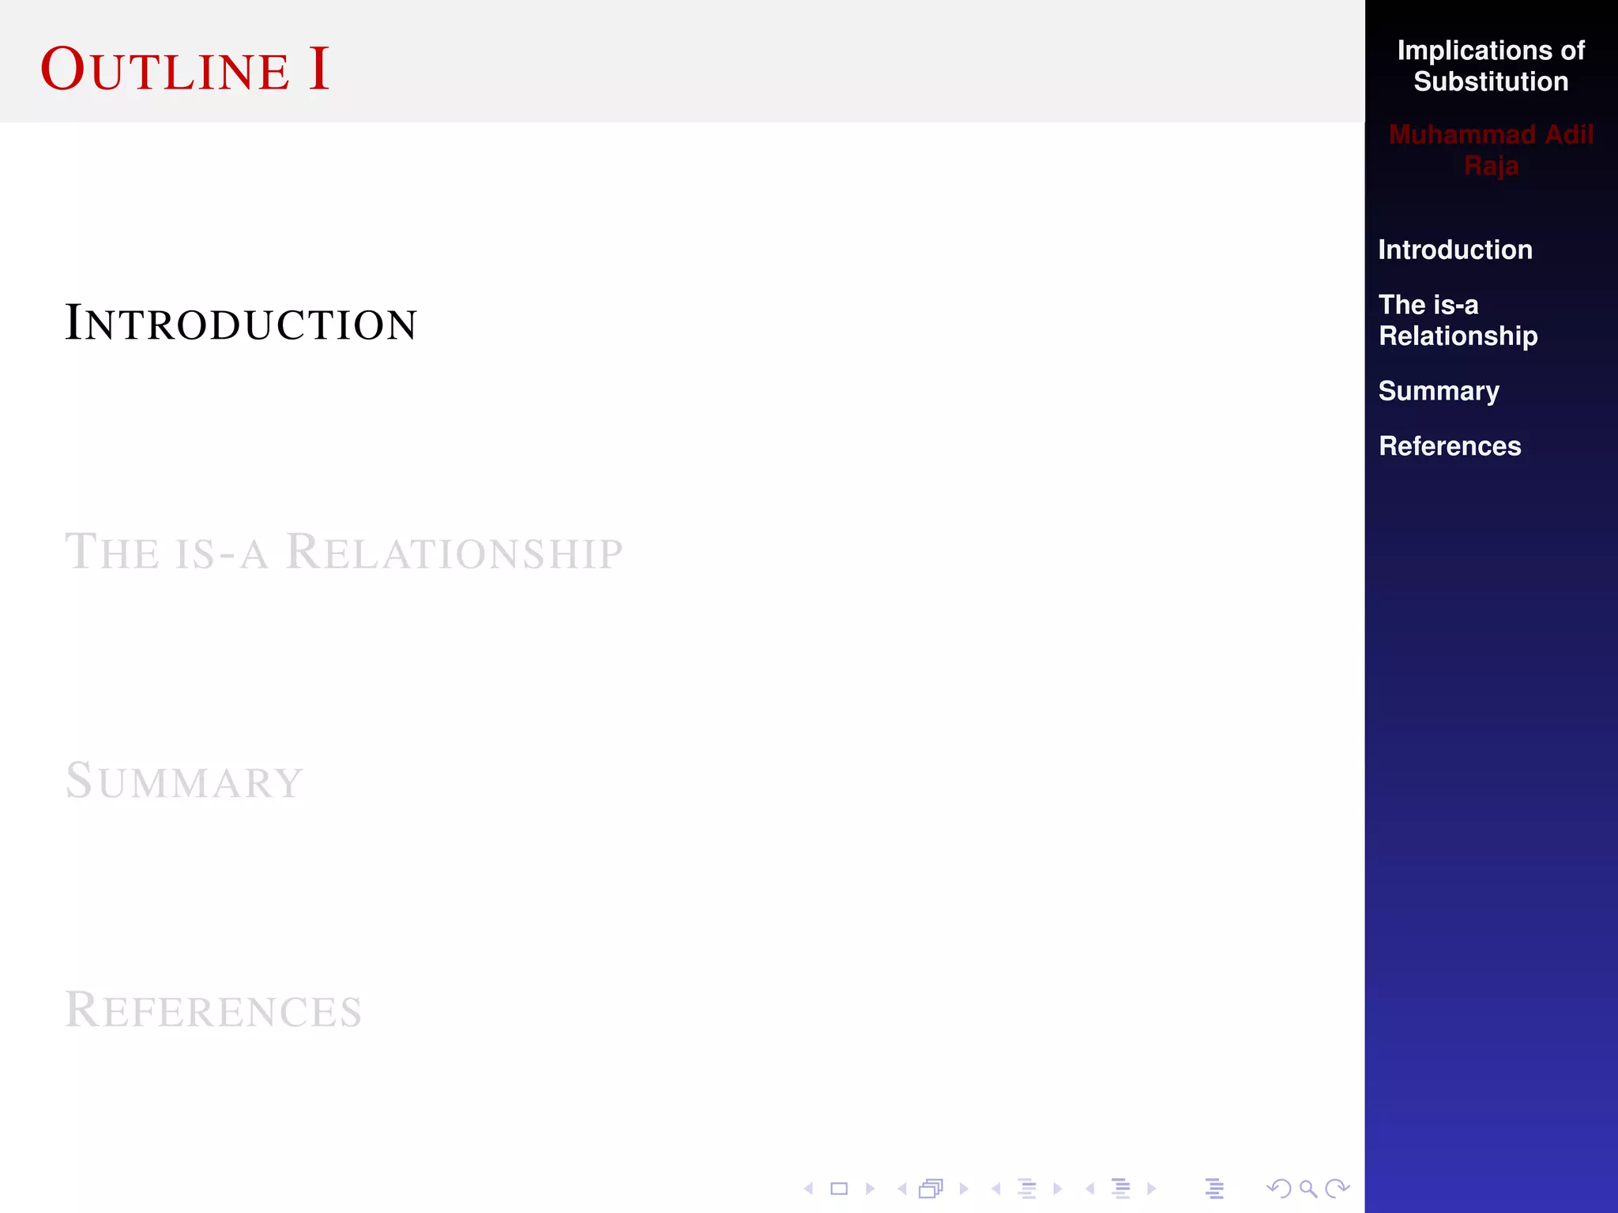The image size is (1618, 1213).
Task: Open Introduction in the sidebar
Action: click(x=1455, y=250)
